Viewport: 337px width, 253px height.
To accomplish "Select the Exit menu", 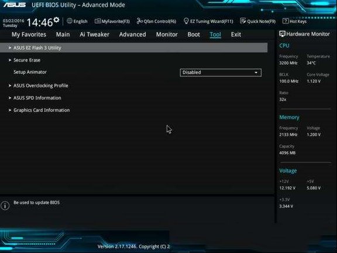I will 236,35.
